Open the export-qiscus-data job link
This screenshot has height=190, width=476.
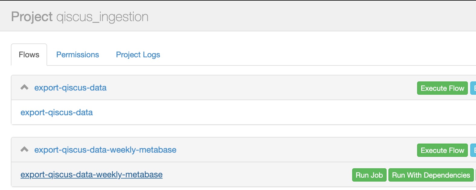(56, 112)
